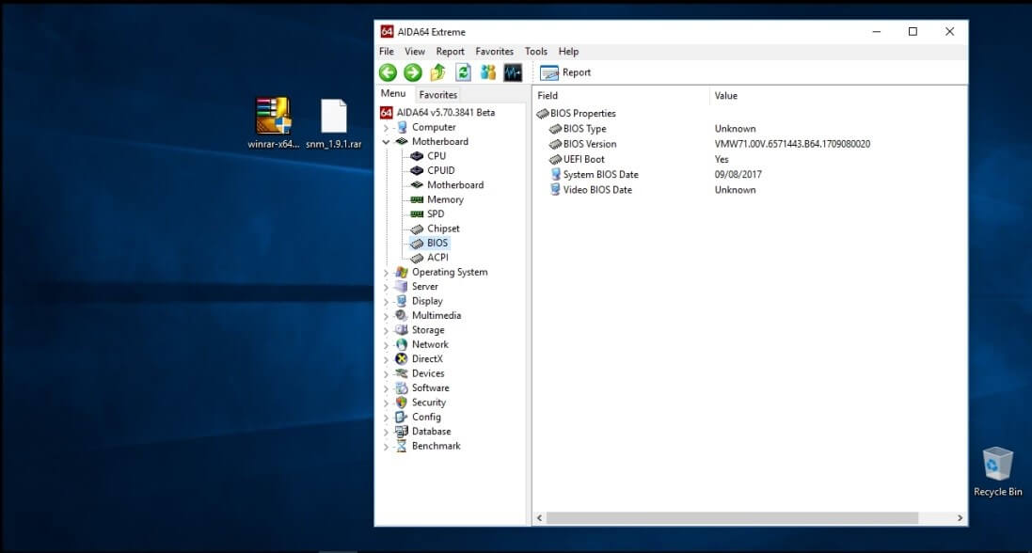This screenshot has height=553, width=1032.
Task: Click the folder up-level toolbar icon
Action: 437,71
